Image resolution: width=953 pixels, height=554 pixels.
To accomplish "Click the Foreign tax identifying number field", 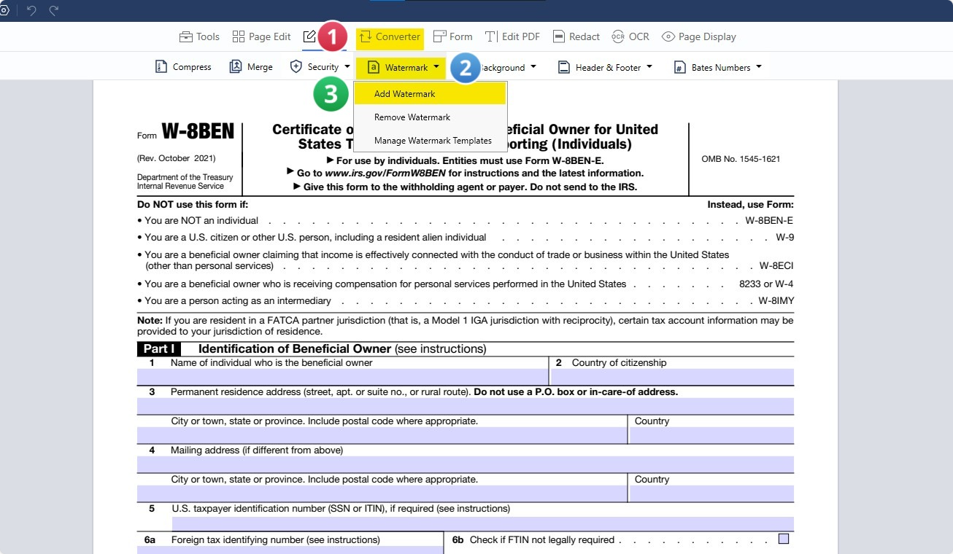I will (290, 550).
